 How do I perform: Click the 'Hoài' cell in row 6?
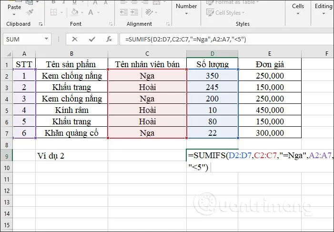click(x=147, y=121)
